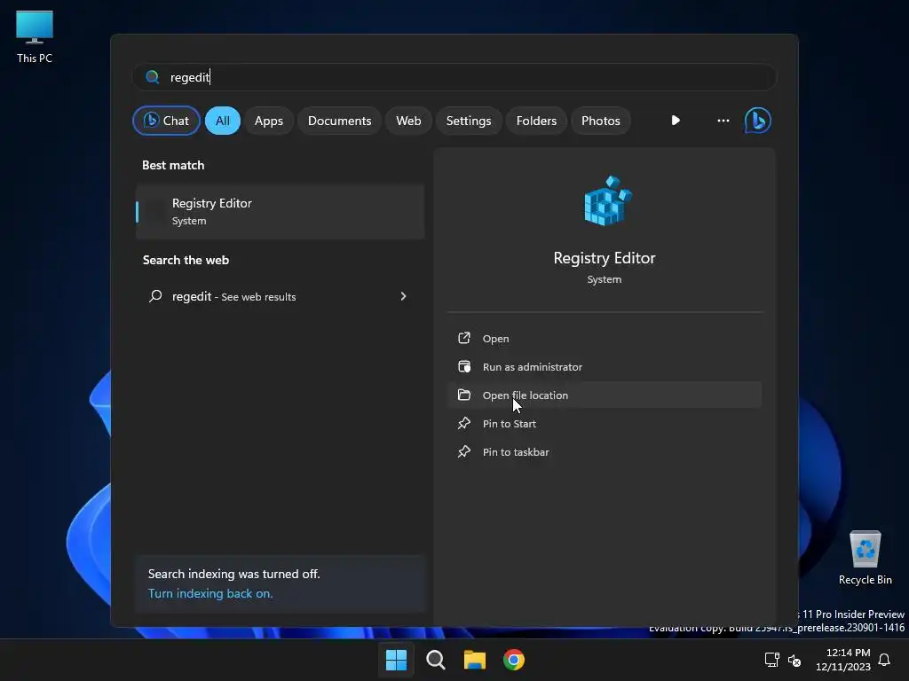Viewport: 909px width, 681px height.
Task: Choose Run as administrator
Action: (x=605, y=366)
